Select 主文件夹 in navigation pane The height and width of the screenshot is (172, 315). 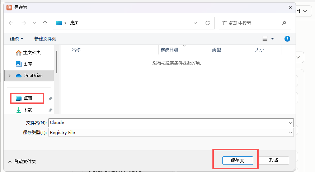point(29,53)
